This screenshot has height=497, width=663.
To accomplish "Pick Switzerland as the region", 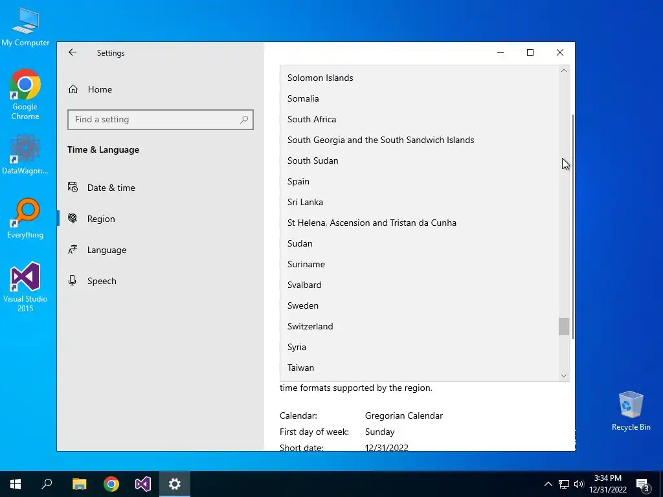I will coord(419,326).
